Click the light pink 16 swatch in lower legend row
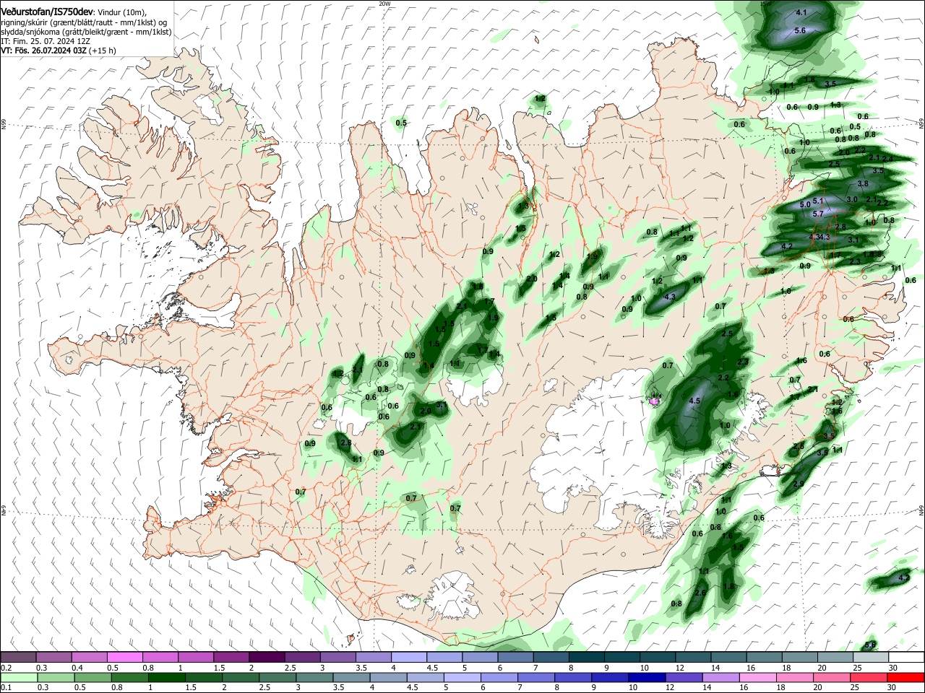This screenshot has height=693, width=925. tap(757, 678)
